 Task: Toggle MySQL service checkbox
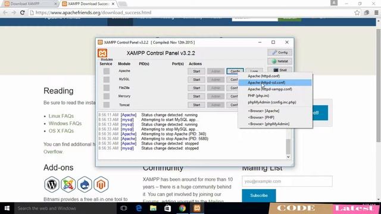[107, 80]
